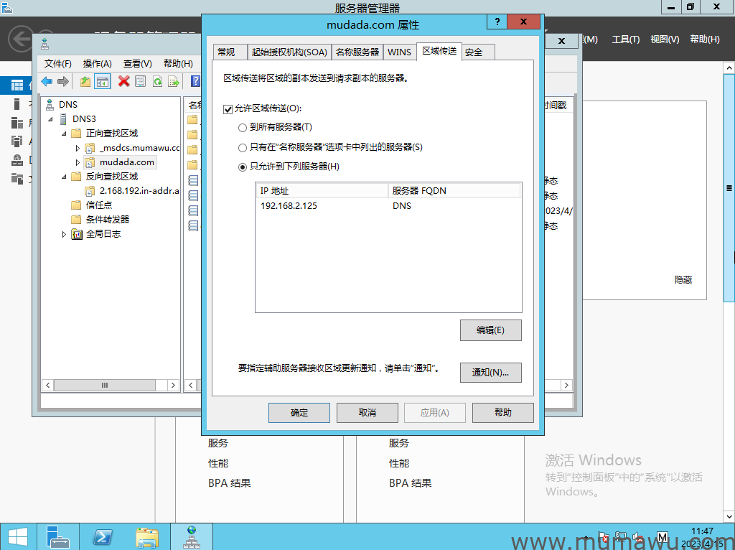Collapse the 正向查找区域 tree node

point(64,134)
